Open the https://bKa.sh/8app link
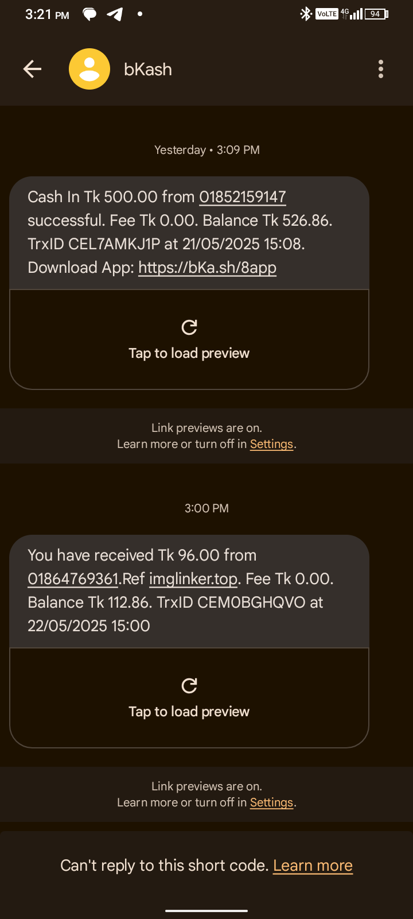Screen dimensions: 413x919 (x=207, y=268)
